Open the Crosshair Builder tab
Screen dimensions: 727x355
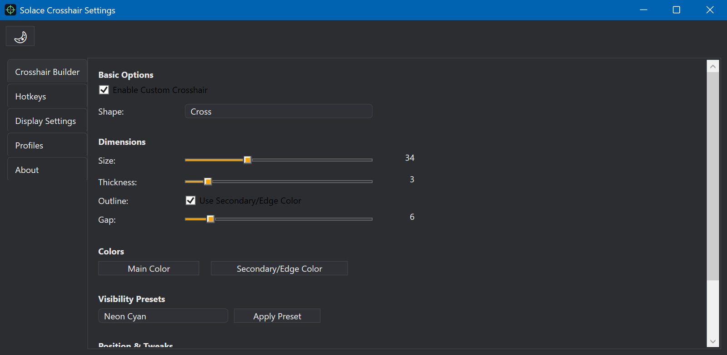(47, 72)
